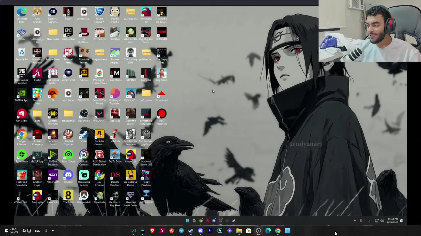Click the [REC] Paroxysm icon

[x=161, y=117]
